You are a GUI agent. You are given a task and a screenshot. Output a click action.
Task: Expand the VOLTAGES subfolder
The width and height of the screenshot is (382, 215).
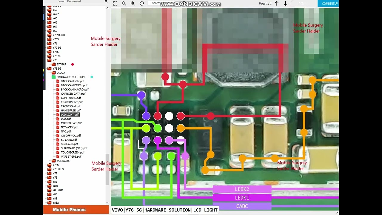pyautogui.click(x=63, y=160)
